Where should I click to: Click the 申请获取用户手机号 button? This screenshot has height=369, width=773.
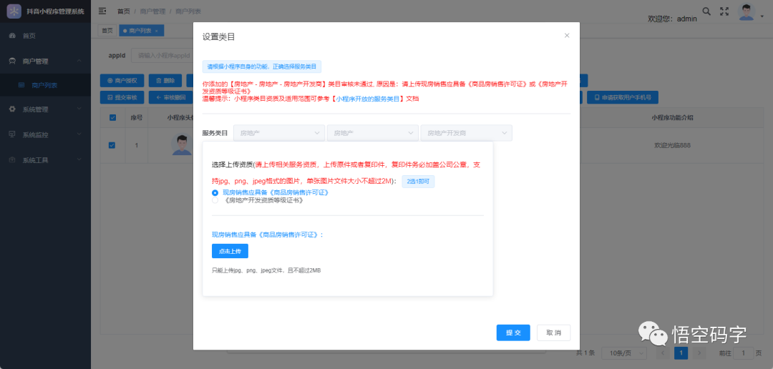(x=623, y=97)
